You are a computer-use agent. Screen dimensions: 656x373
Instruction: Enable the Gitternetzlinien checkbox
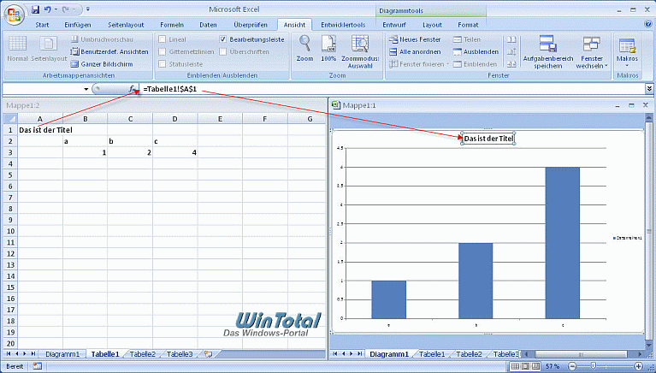(x=163, y=51)
